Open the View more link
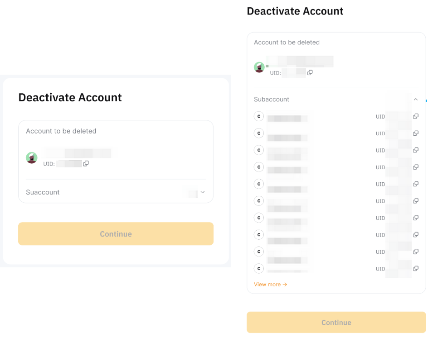Viewport: 428px width, 337px height. coord(270,285)
